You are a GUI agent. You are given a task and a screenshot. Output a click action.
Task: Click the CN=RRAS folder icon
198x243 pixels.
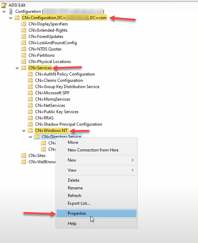click(x=30, y=118)
